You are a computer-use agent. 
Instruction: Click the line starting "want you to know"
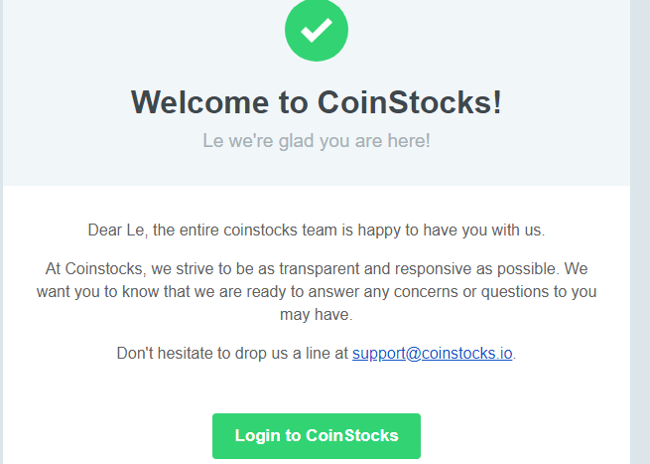(317, 292)
